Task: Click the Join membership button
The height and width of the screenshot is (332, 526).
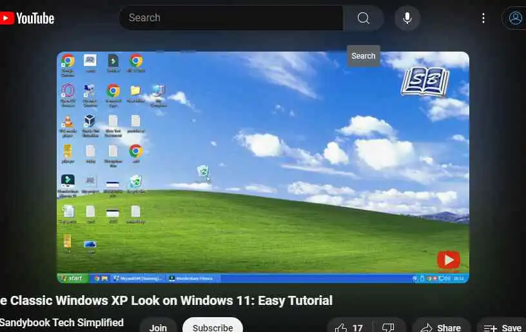Action: tap(158, 327)
